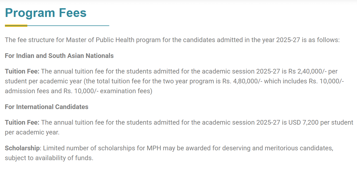Click the yellow accent bar under the heading

pyautogui.click(x=16, y=26)
